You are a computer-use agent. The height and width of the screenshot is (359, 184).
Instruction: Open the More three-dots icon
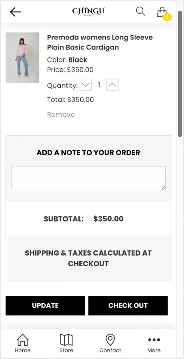pyautogui.click(x=154, y=340)
